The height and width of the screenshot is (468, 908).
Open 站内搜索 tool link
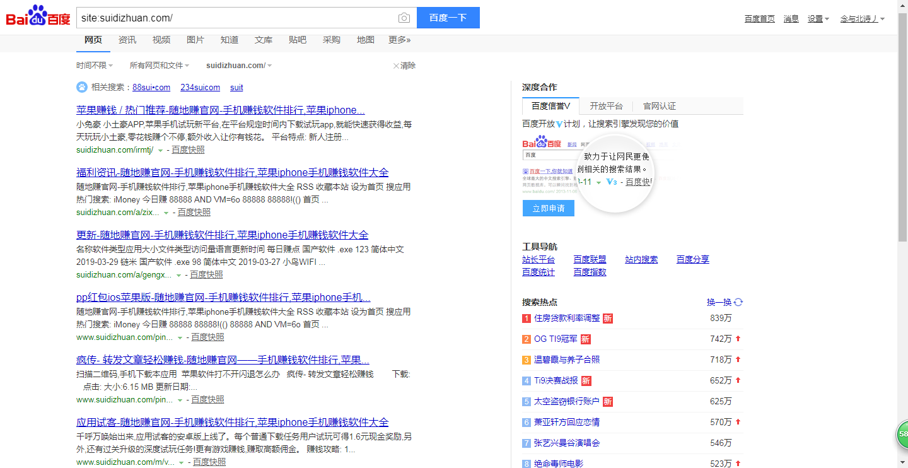coord(641,260)
